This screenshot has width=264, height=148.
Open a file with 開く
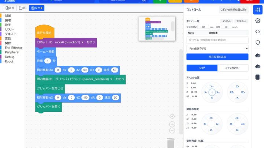click(x=23, y=8)
